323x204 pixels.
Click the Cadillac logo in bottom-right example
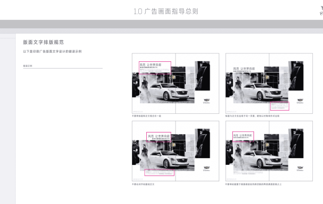click(x=300, y=169)
